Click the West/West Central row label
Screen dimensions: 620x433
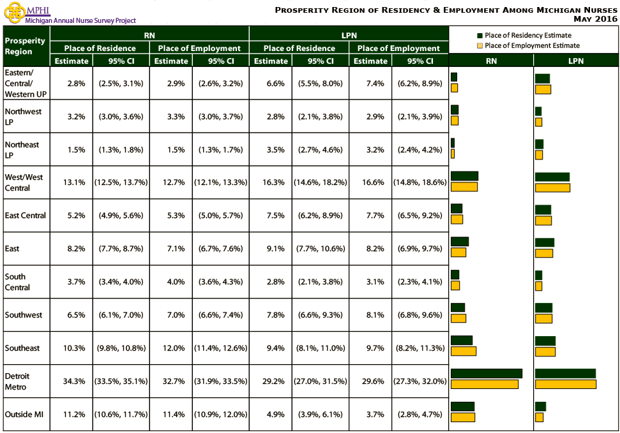23,182
